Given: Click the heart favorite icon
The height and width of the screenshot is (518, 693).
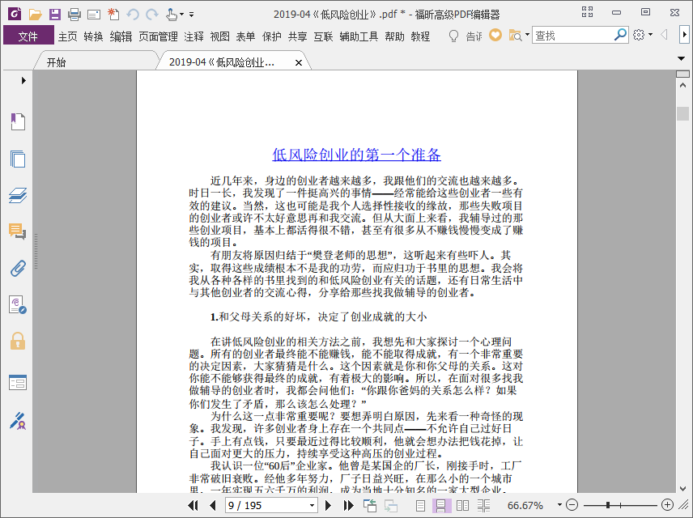Looking at the screenshot, I should (x=495, y=35).
